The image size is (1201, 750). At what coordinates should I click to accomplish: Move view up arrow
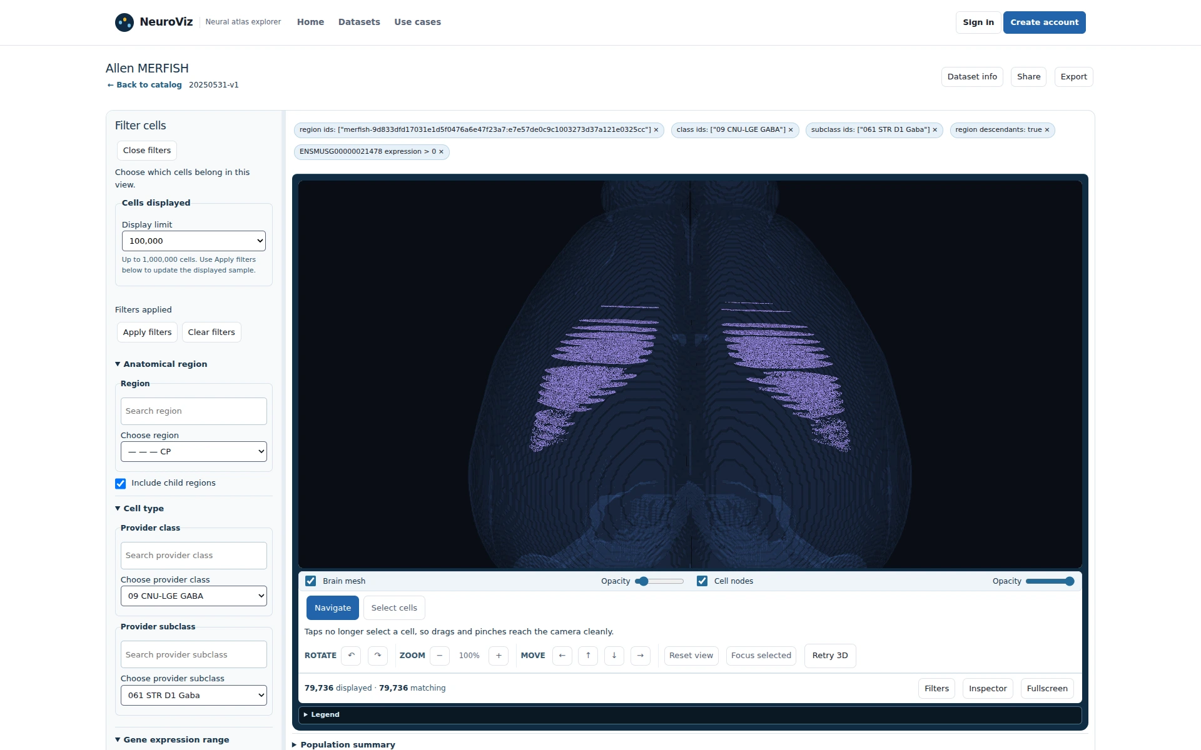click(x=588, y=656)
